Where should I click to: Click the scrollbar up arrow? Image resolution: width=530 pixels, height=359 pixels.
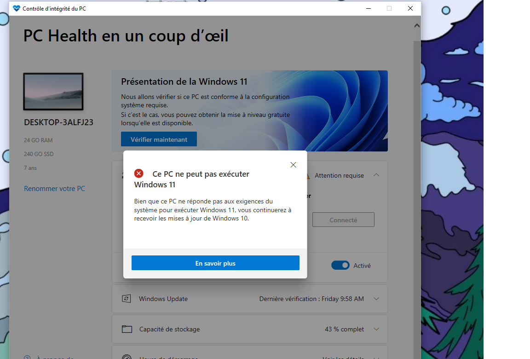[417, 26]
